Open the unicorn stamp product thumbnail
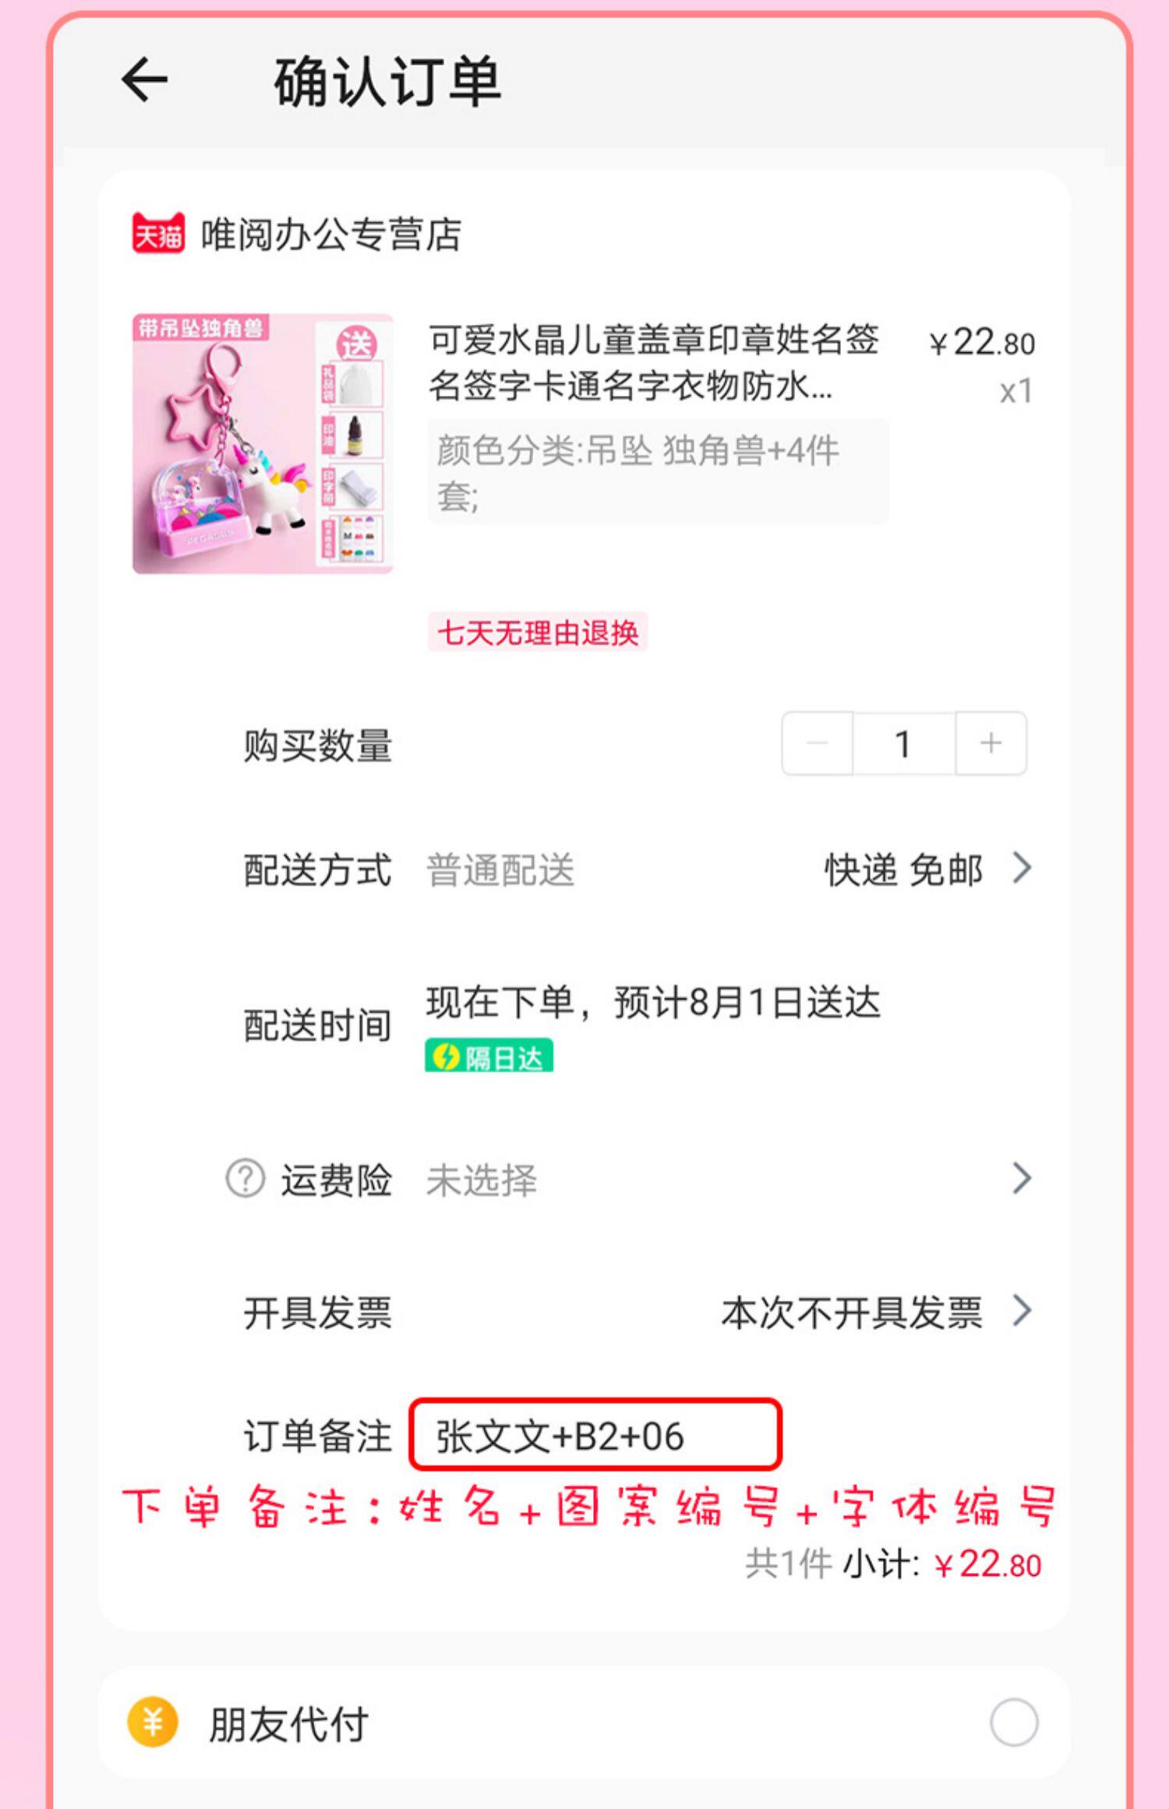The image size is (1169, 1809). click(x=263, y=443)
